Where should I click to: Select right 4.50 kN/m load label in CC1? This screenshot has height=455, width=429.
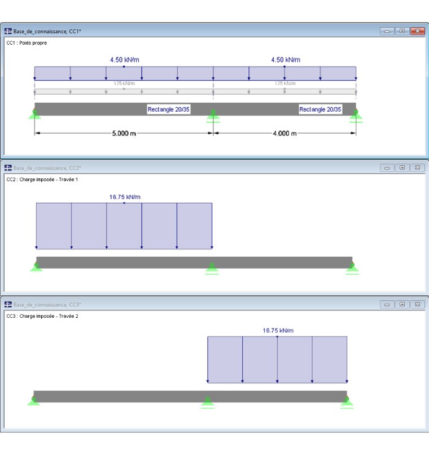(286, 60)
